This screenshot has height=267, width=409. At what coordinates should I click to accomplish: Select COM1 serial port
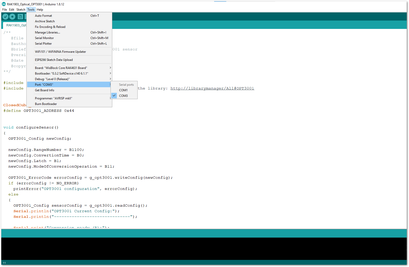pyautogui.click(x=124, y=90)
